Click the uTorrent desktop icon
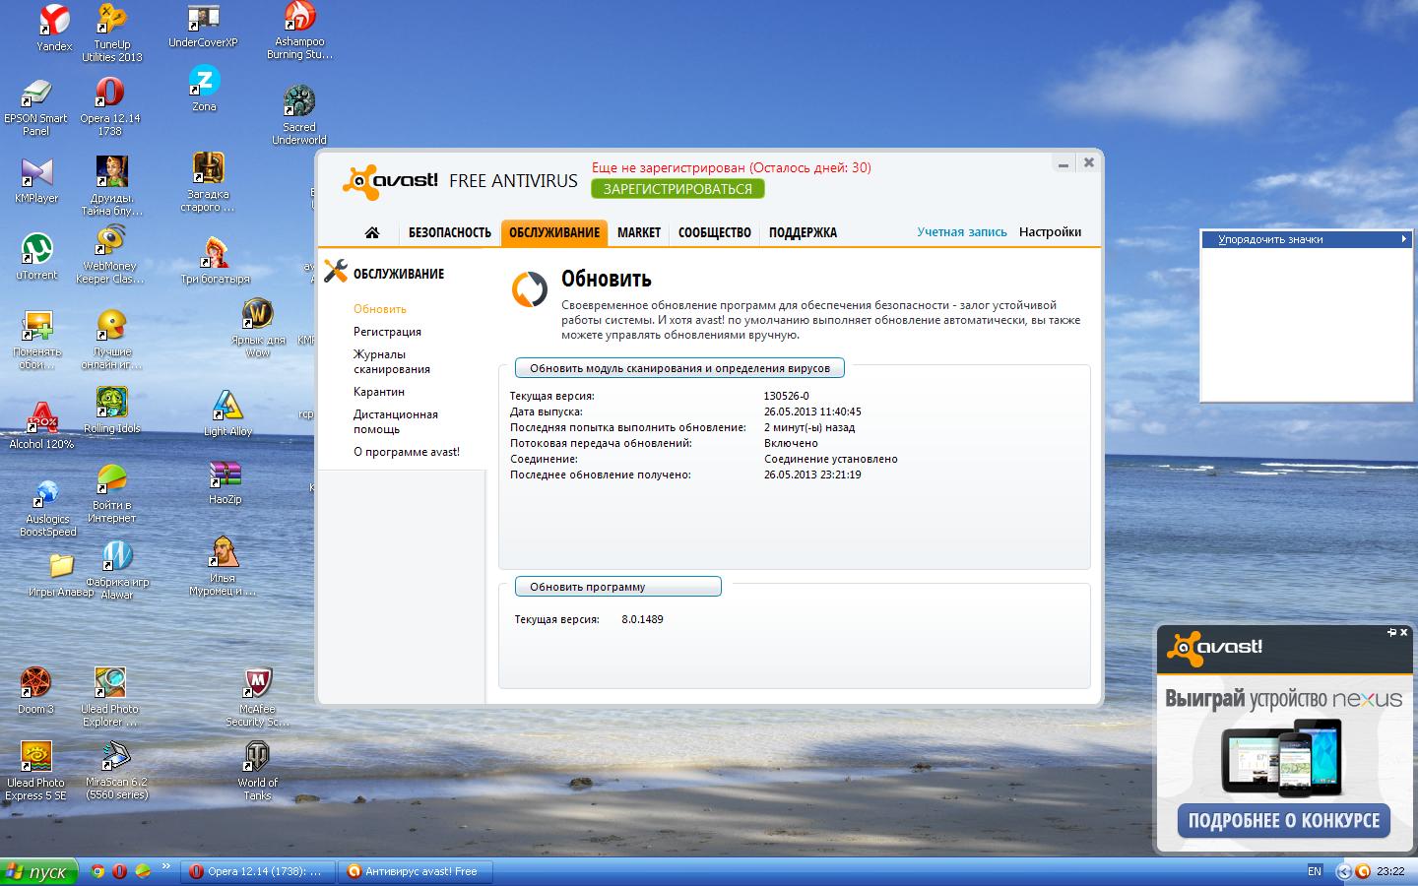 pos(36,257)
